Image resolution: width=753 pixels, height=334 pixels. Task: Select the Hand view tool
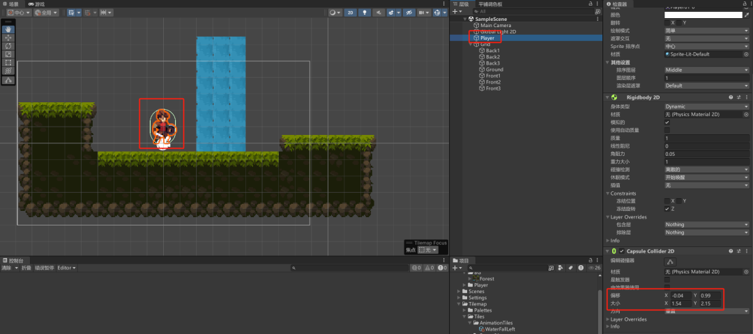click(x=8, y=30)
